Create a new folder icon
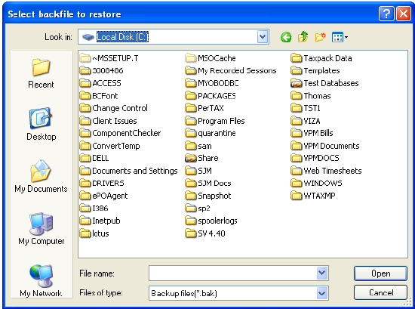This screenshot has width=415, height=309. point(320,37)
